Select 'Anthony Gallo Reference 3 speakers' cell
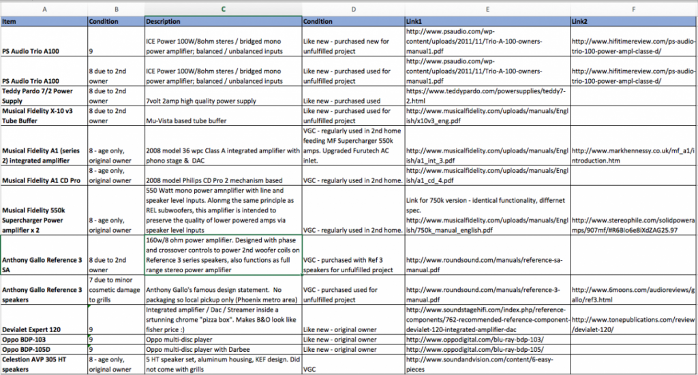Viewport: 698px width, 375px height. coord(44,290)
